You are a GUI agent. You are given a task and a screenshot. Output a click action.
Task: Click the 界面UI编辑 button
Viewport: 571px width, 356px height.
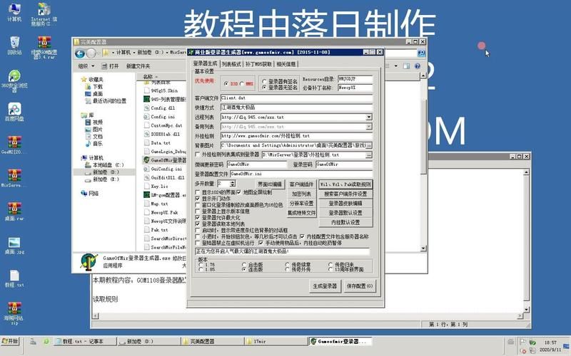270,184
